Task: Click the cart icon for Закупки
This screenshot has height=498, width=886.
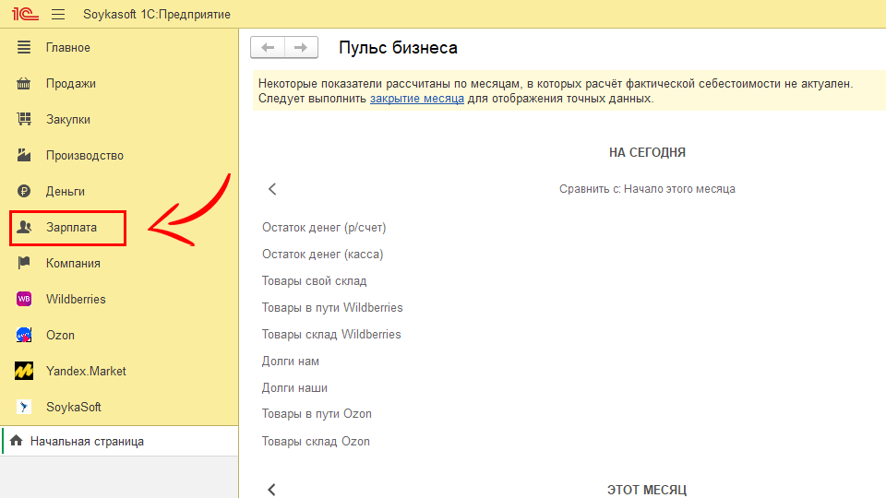Action: click(x=25, y=120)
